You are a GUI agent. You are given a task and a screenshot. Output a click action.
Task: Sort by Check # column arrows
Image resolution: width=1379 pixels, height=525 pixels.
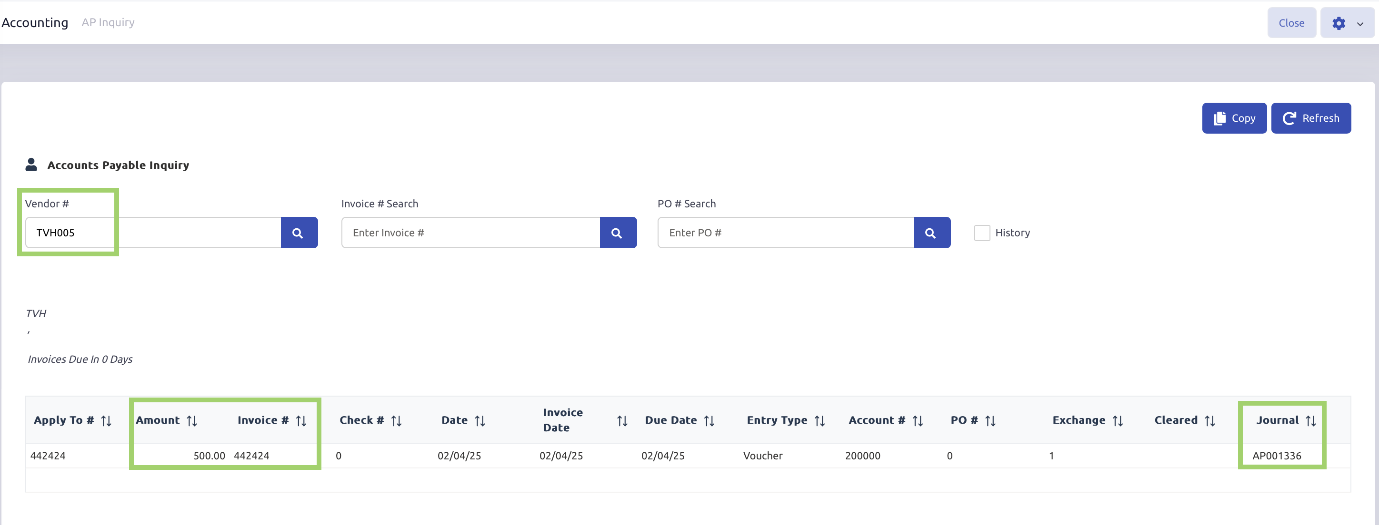396,421
